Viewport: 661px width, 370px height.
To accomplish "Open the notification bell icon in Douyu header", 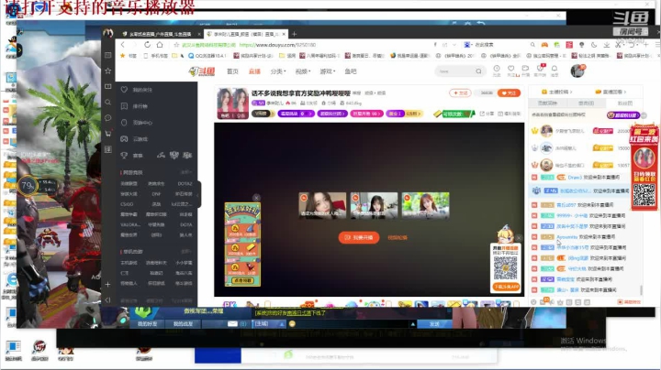I will [555, 69].
